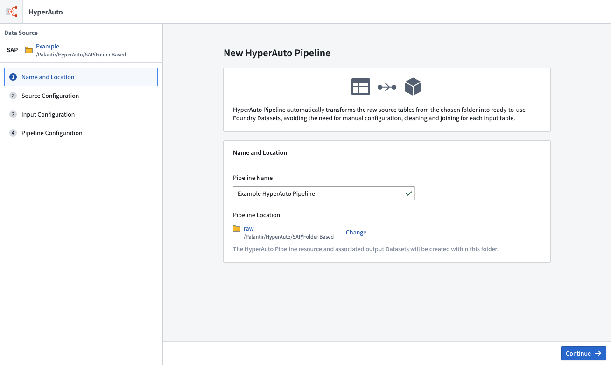This screenshot has height=365, width=611.
Task: Click the HyperAuto title in header
Action: pyautogui.click(x=46, y=12)
